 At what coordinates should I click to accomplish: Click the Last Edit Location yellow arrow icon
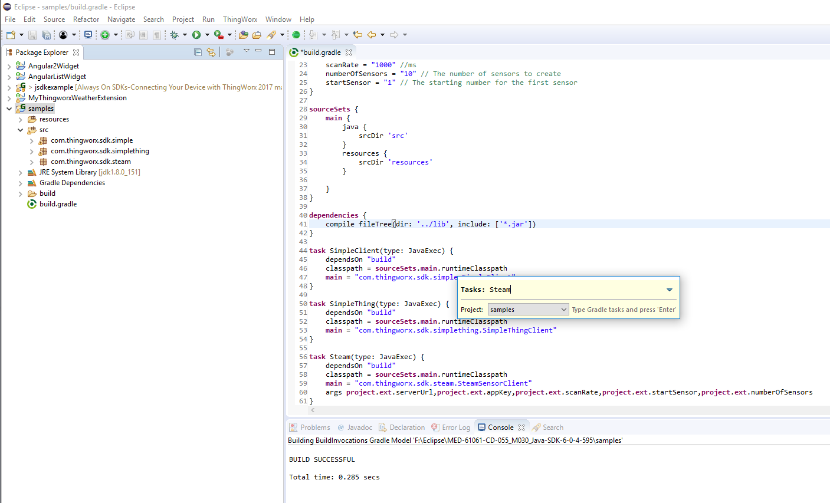click(358, 34)
